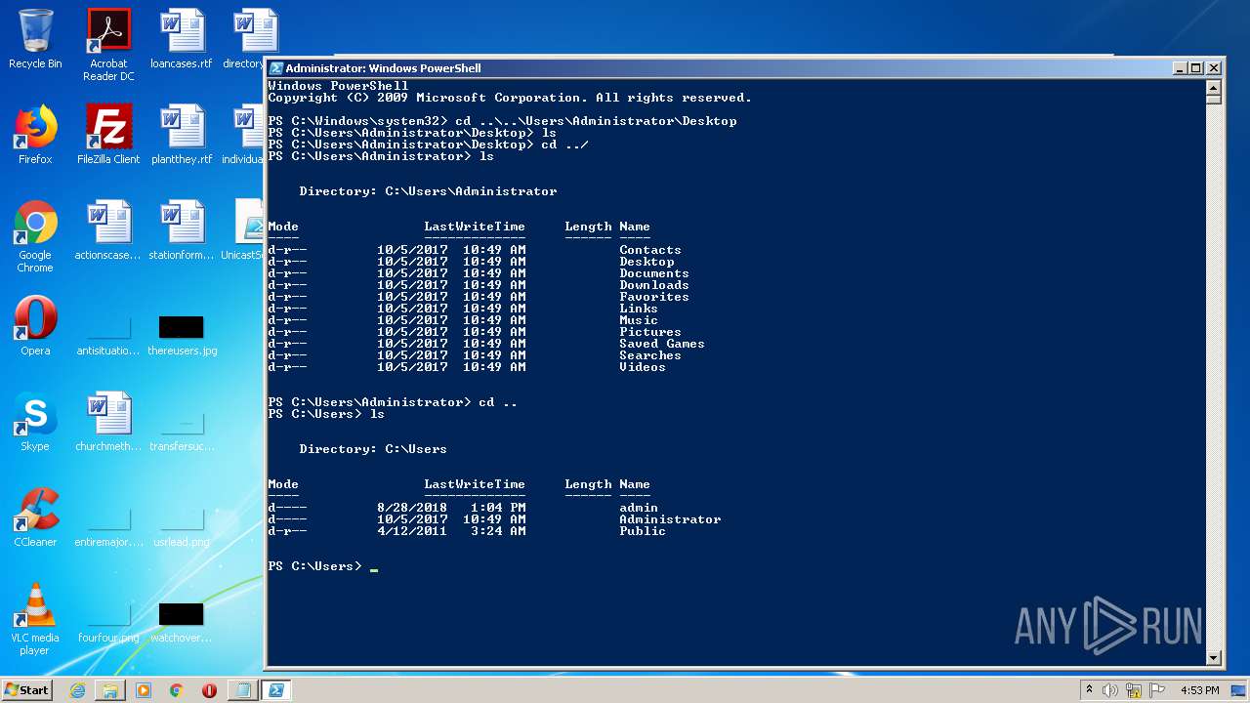This screenshot has width=1250, height=703.
Task: Click the PowerShell scrollbar thumb
Action: click(x=1214, y=99)
